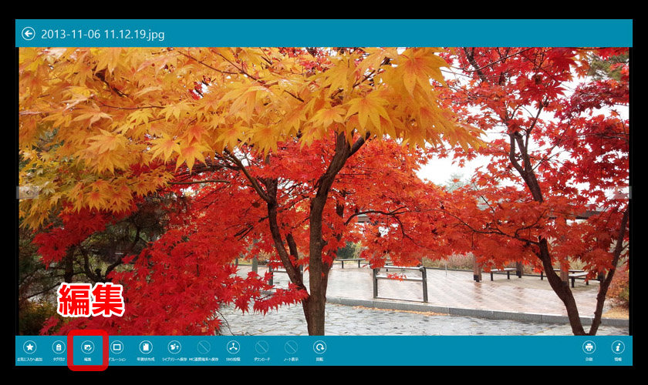Click the greyed-out note display (ノート表示) icon

pos(291,348)
